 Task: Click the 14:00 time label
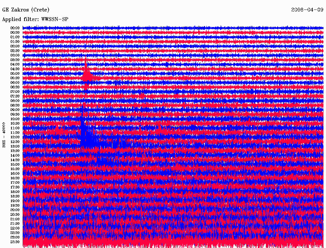(15, 155)
